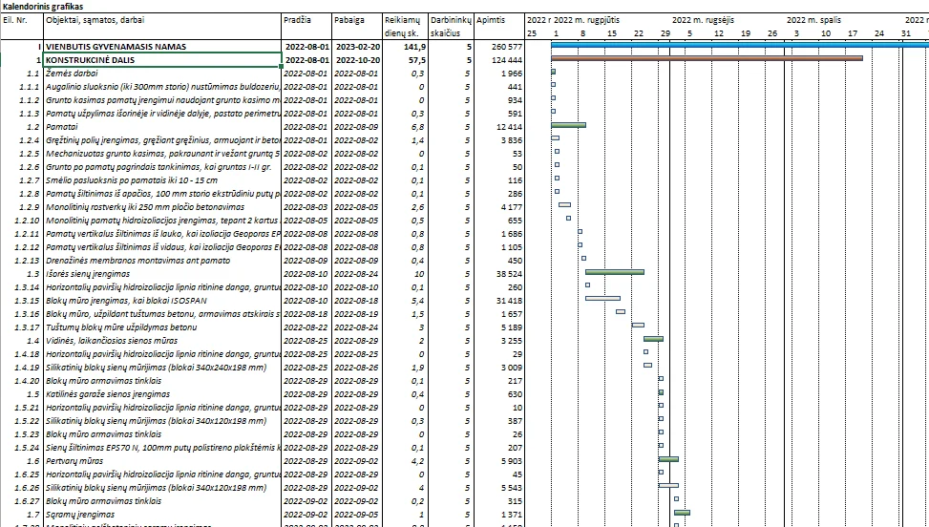Click the 'Apimtis' column header
Viewport: 929px width, 527px height.
coord(491,19)
